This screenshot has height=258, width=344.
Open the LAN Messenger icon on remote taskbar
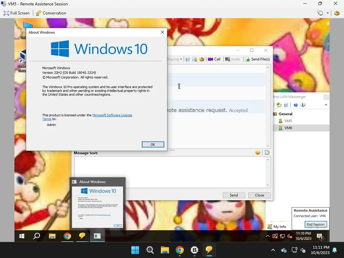(x=82, y=236)
